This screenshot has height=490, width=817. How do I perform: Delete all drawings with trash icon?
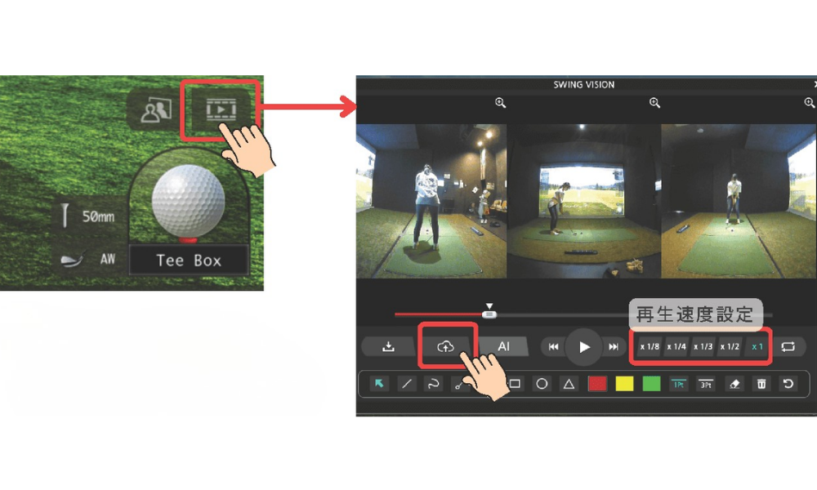point(761,385)
